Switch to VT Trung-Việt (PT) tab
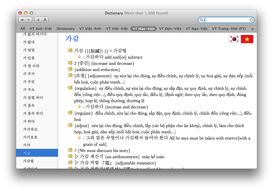 pos(229,29)
